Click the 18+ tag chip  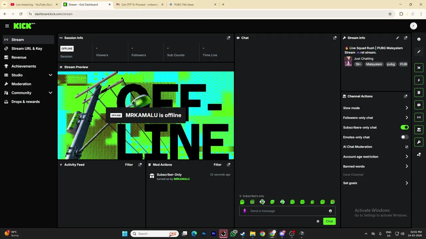tap(358, 64)
